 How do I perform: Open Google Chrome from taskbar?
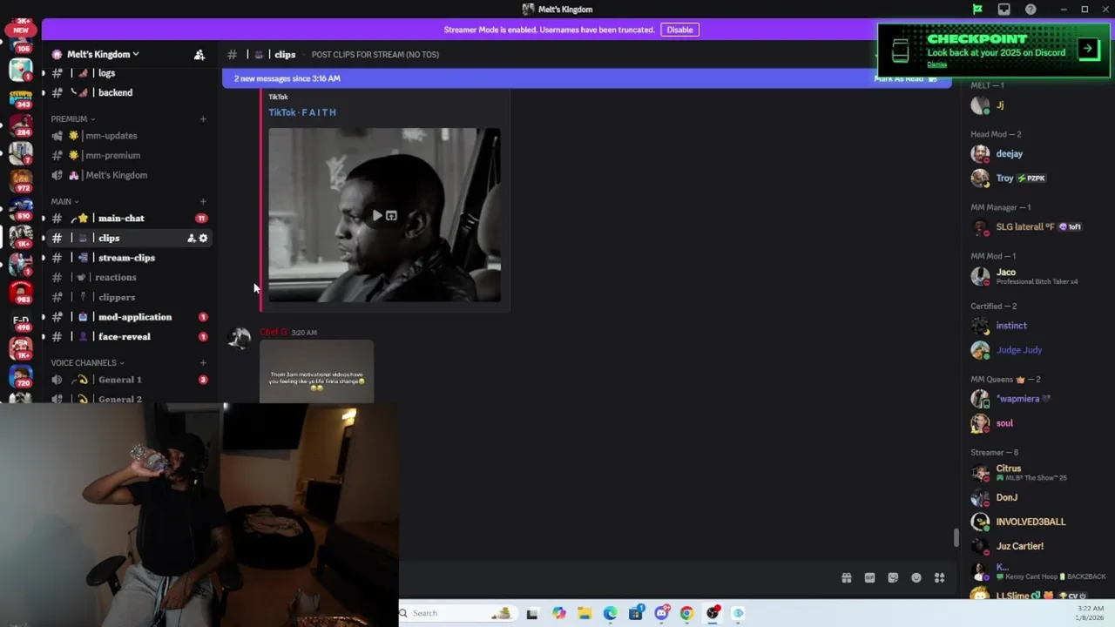tap(686, 613)
